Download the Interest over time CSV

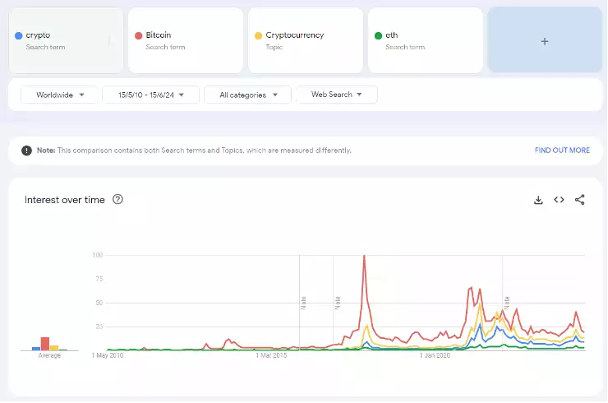538,200
